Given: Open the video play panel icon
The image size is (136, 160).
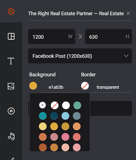Looking at the screenshot, I should click(11, 111).
